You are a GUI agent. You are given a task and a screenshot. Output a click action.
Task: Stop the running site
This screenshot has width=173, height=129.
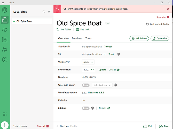point(163,17)
